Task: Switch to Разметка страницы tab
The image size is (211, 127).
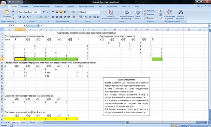Action: pos(41,7)
